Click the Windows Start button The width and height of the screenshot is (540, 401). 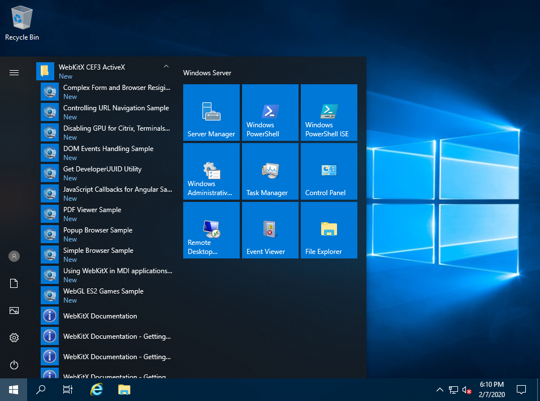click(x=14, y=390)
